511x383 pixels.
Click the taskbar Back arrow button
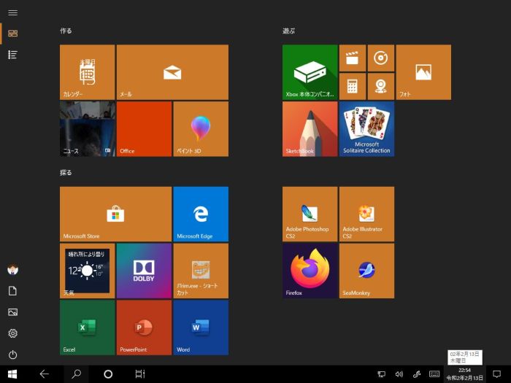[x=44, y=374]
